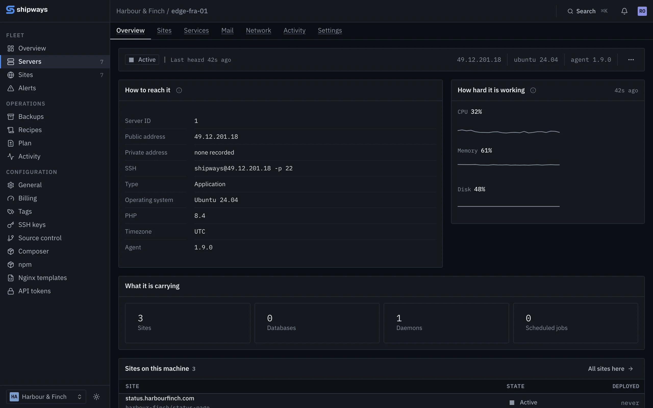Open npm package icon
This screenshot has width=653, height=408.
11,264
